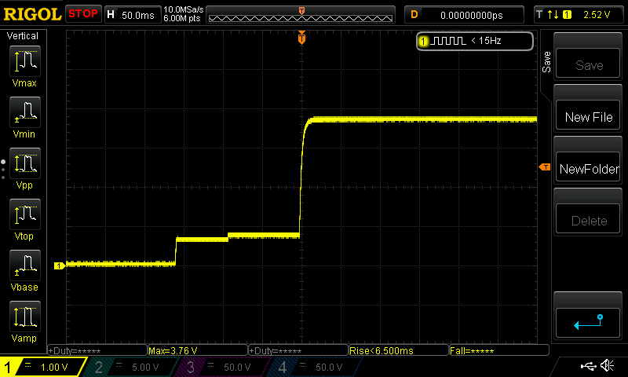Click the 50.0ms horizontal timebase readout
Image resolution: width=628 pixels, height=377 pixels.
(138, 15)
